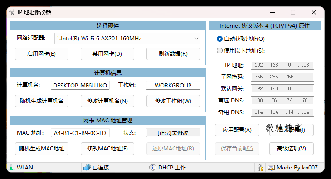Click the 选择硬件 section header

coord(108,25)
